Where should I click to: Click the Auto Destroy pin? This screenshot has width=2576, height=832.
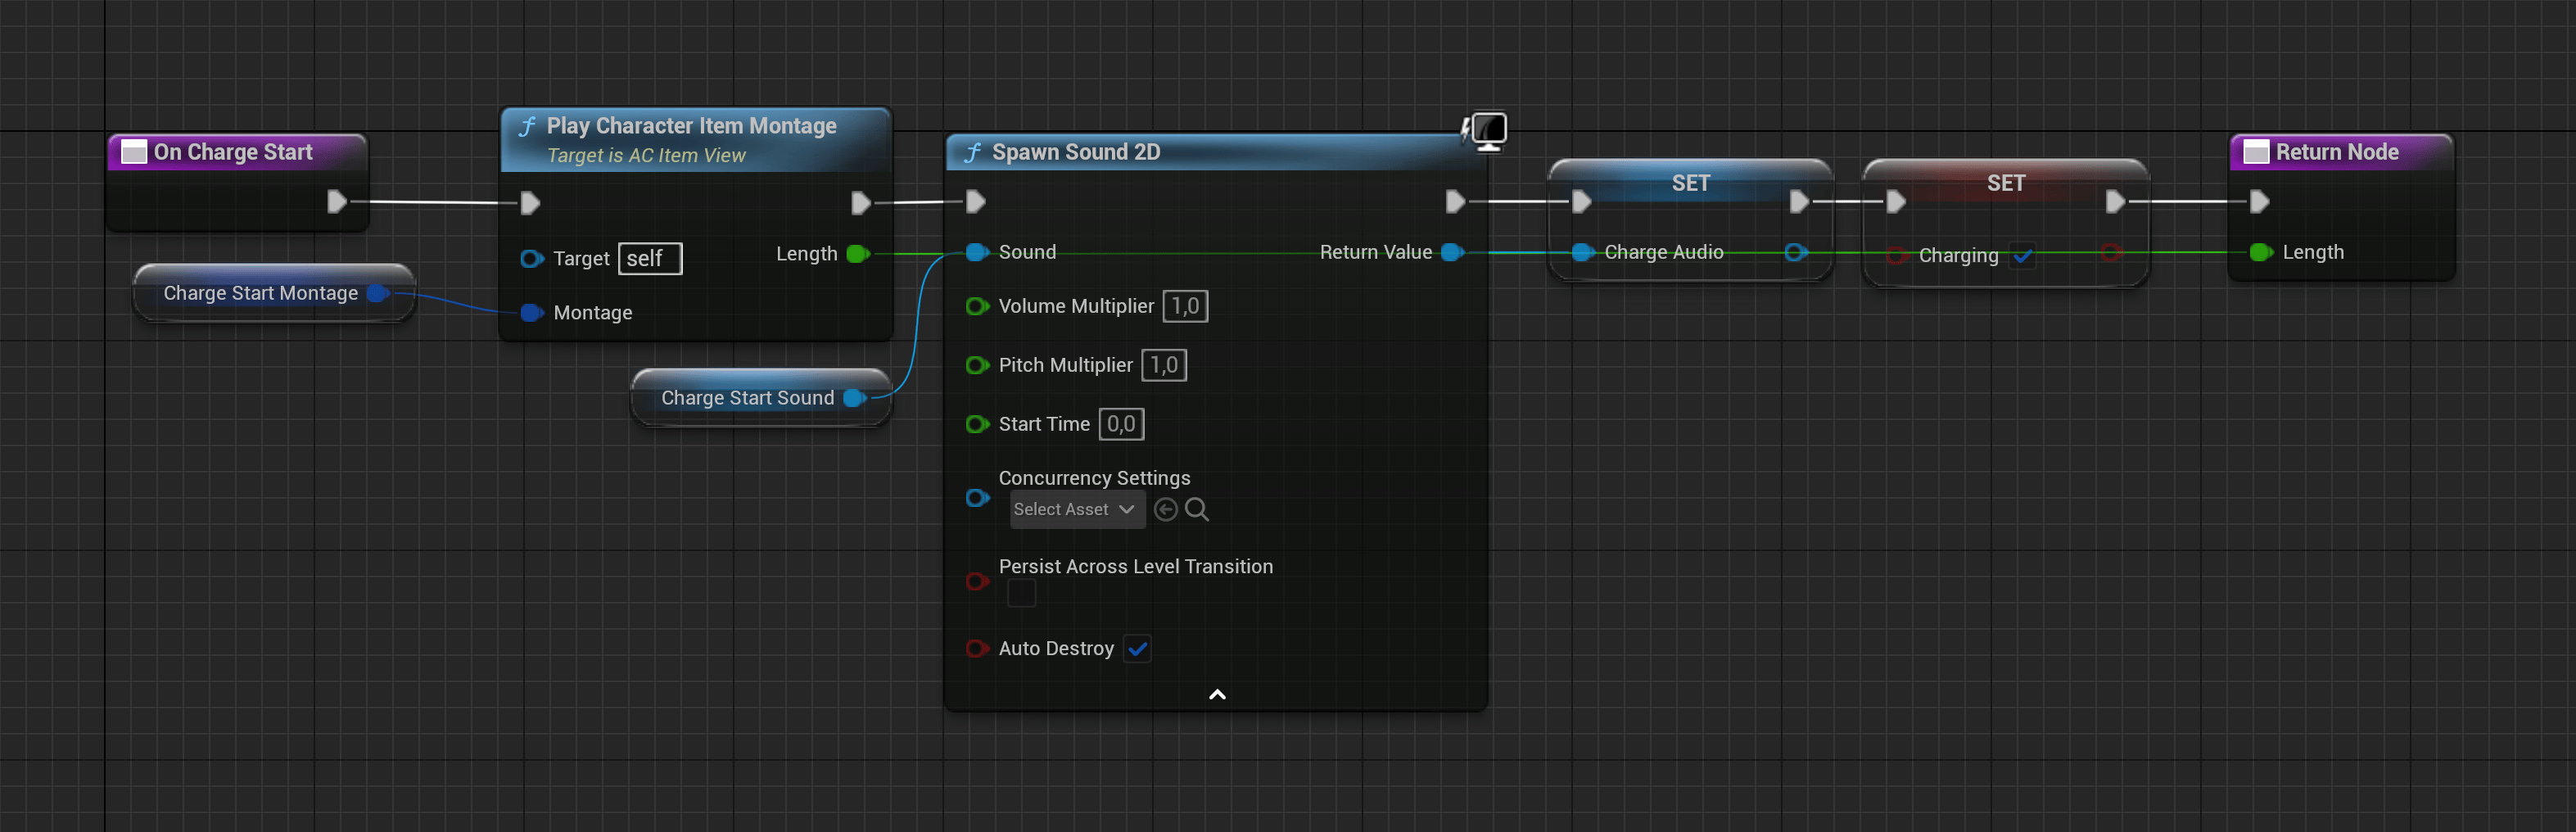pos(977,648)
